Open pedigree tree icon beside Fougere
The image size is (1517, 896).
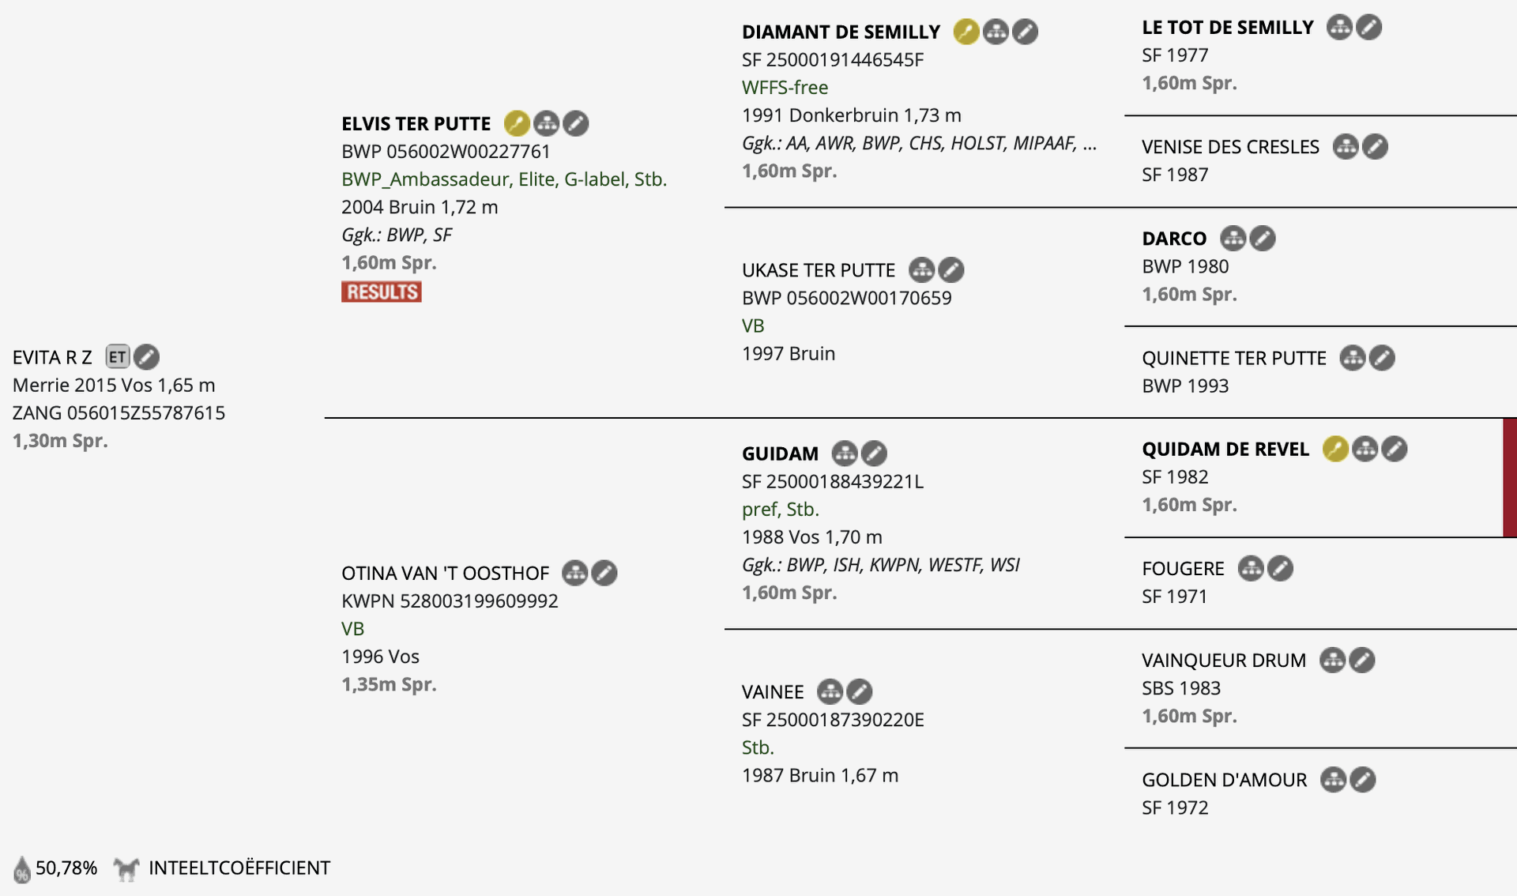click(x=1251, y=568)
